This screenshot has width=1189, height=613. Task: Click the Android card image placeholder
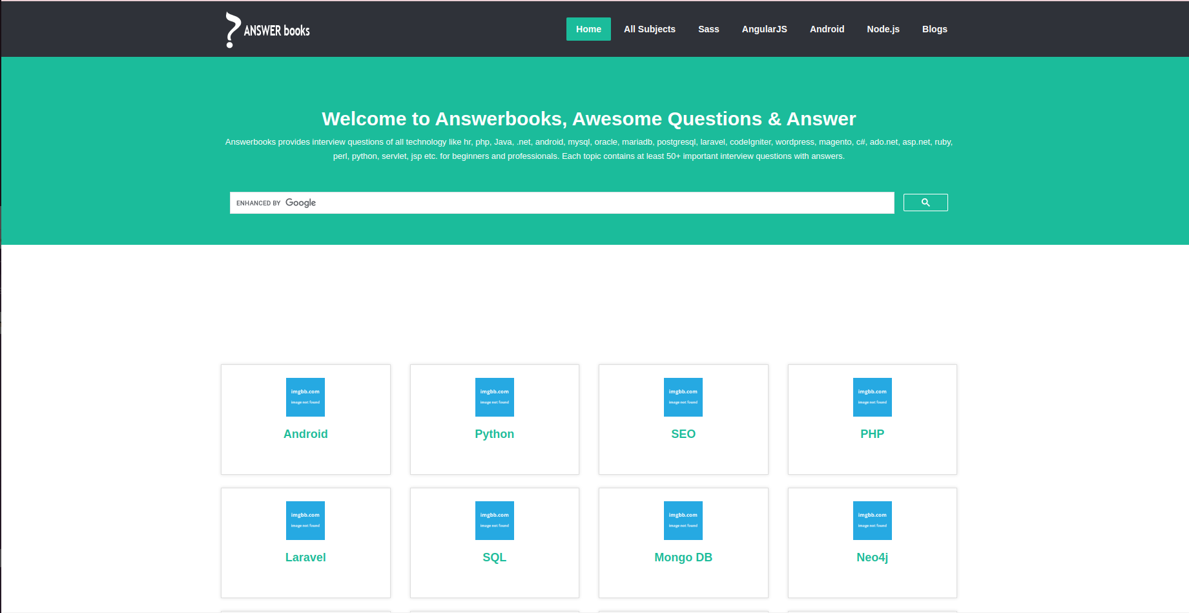[x=305, y=397]
